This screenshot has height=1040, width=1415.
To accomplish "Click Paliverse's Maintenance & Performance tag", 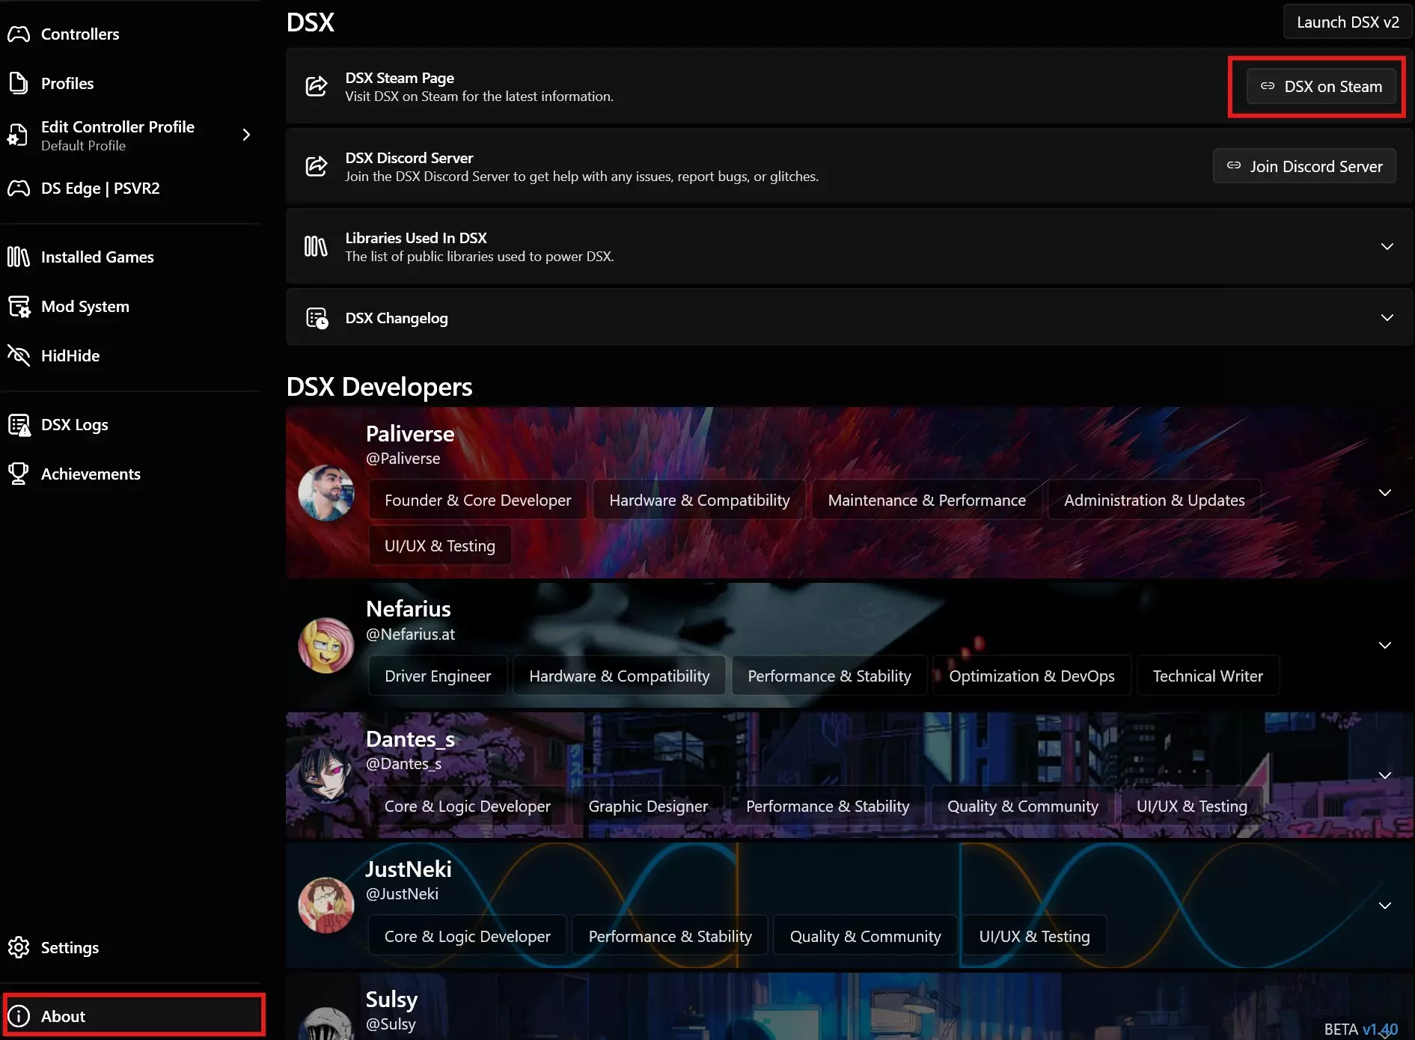I will click(927, 500).
